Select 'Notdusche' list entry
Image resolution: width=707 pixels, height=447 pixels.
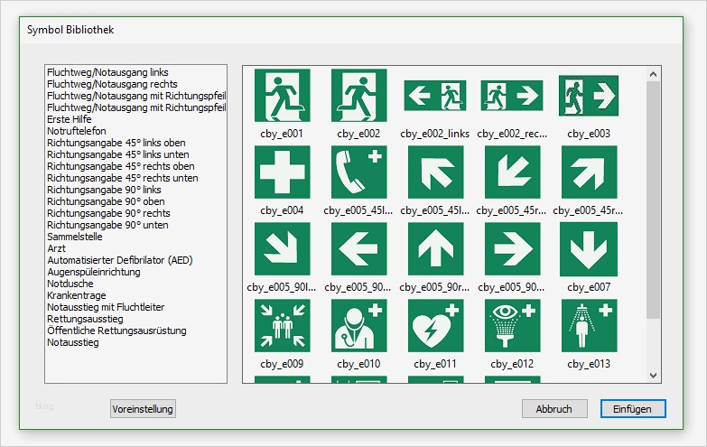[x=70, y=284]
